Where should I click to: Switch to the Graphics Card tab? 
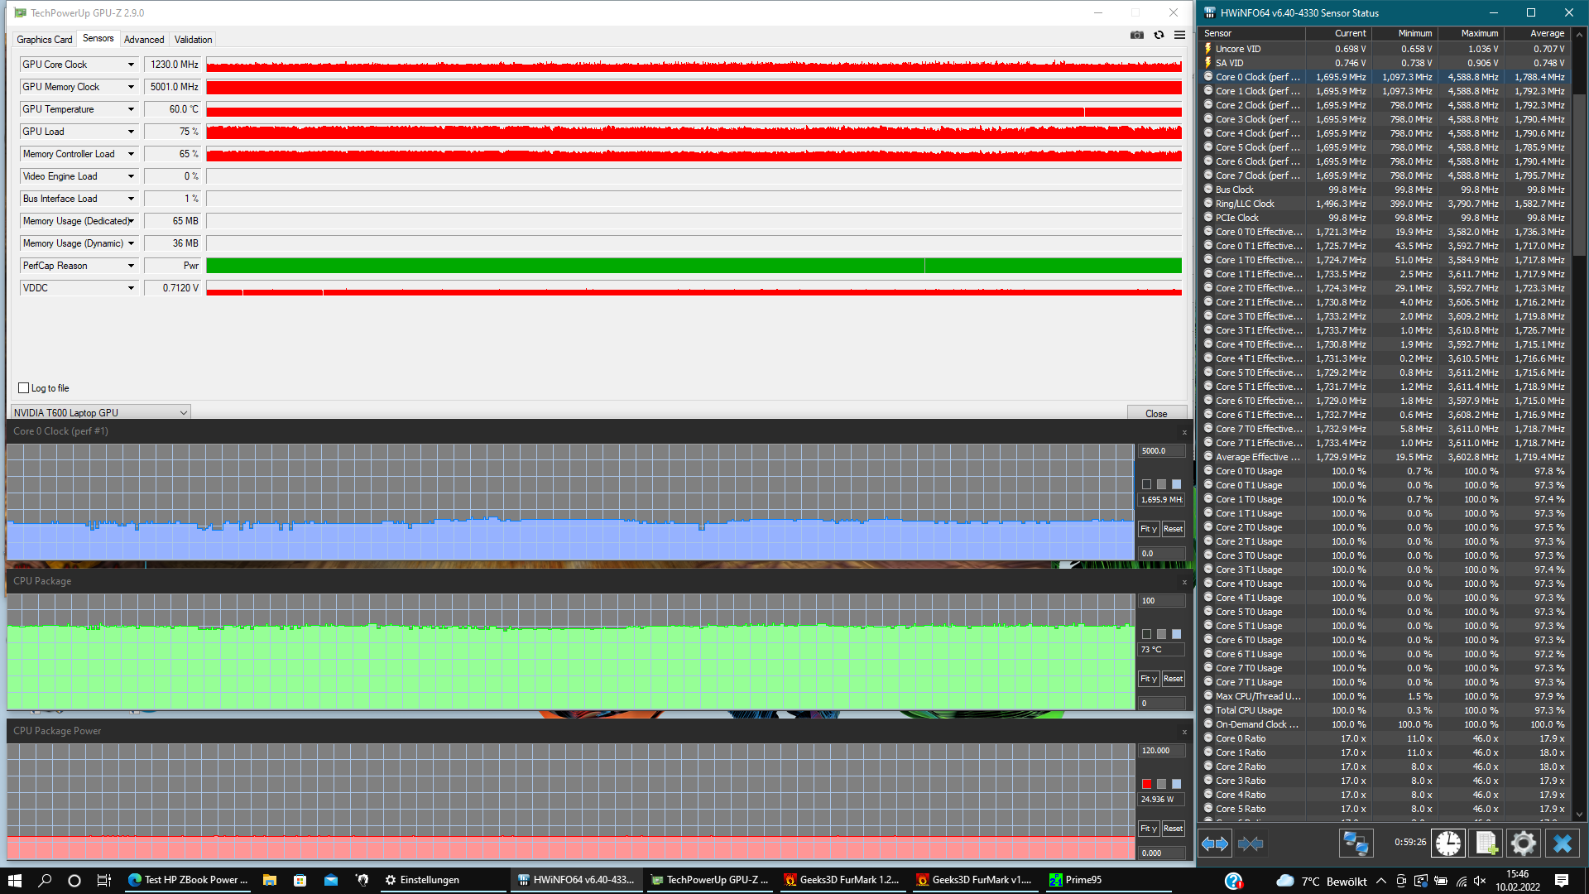(45, 40)
